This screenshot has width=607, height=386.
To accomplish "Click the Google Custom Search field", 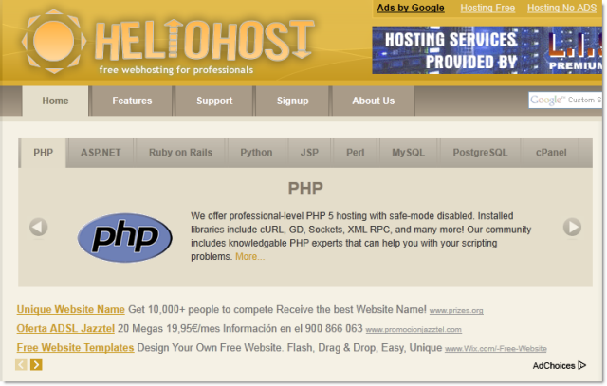I will coord(565,101).
